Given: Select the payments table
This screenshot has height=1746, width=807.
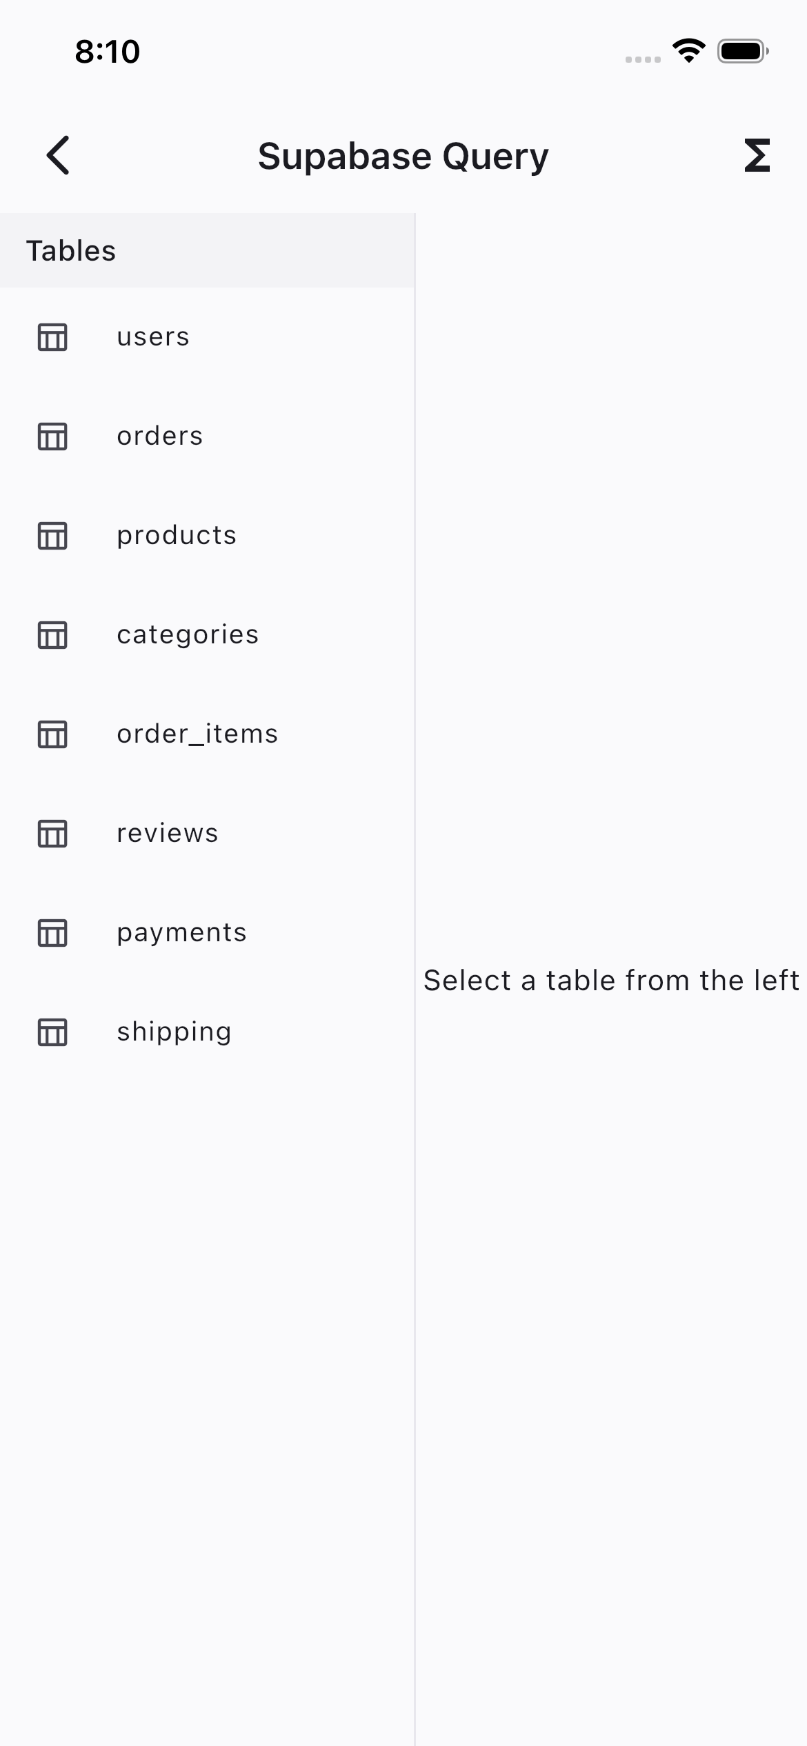Looking at the screenshot, I should point(181,933).
